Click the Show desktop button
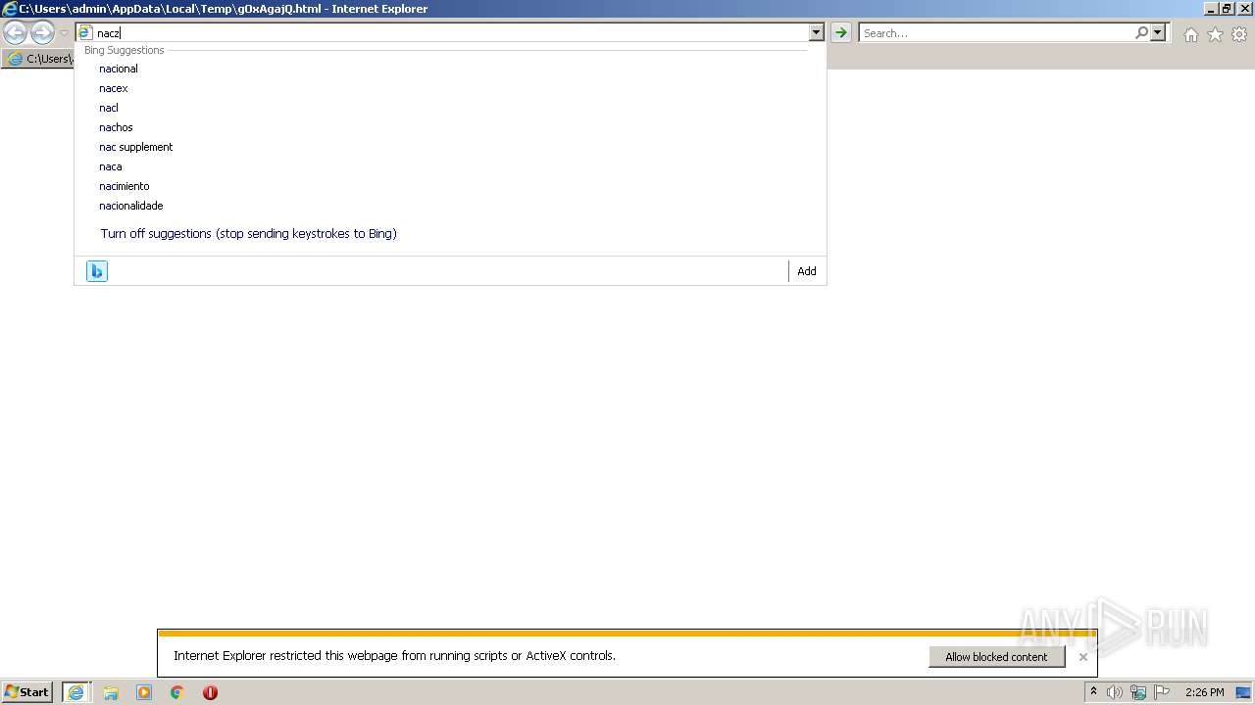The image size is (1255, 705). pos(1243,692)
